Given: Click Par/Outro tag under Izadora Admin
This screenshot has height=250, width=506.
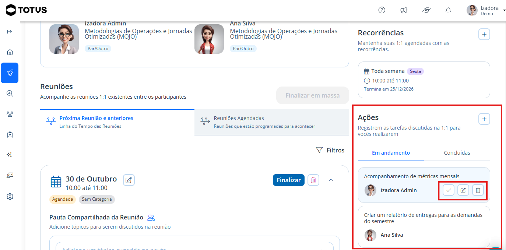Looking at the screenshot, I should pyautogui.click(x=98, y=49).
